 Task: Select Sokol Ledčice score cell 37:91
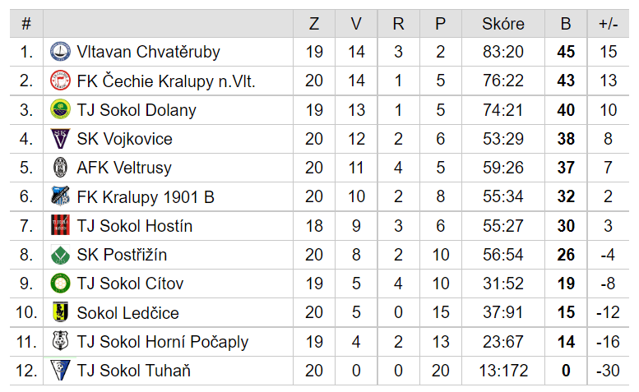(x=502, y=312)
